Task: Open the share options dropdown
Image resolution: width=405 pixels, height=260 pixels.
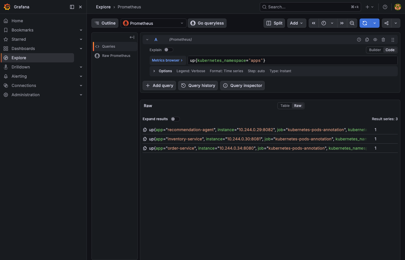Action: 396,23
